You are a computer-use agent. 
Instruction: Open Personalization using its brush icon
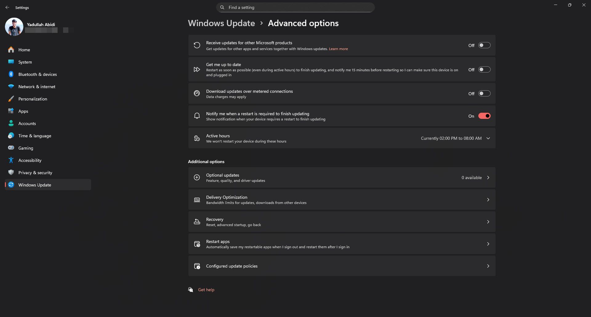point(11,99)
